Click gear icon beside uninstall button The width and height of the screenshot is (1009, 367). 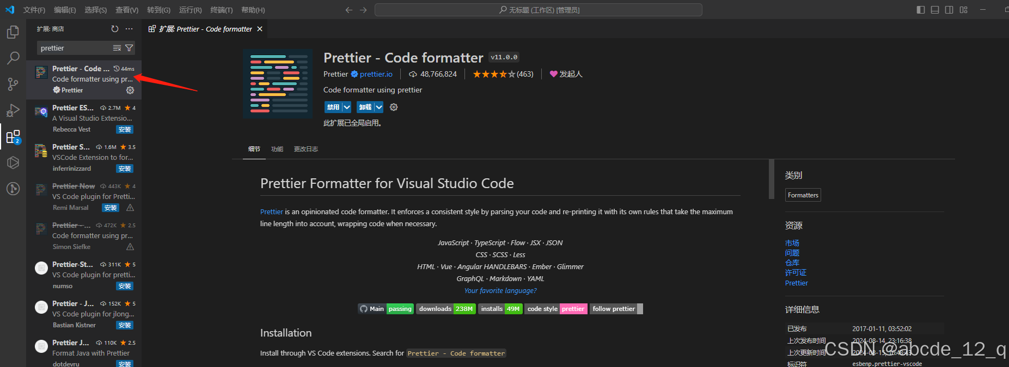(394, 107)
